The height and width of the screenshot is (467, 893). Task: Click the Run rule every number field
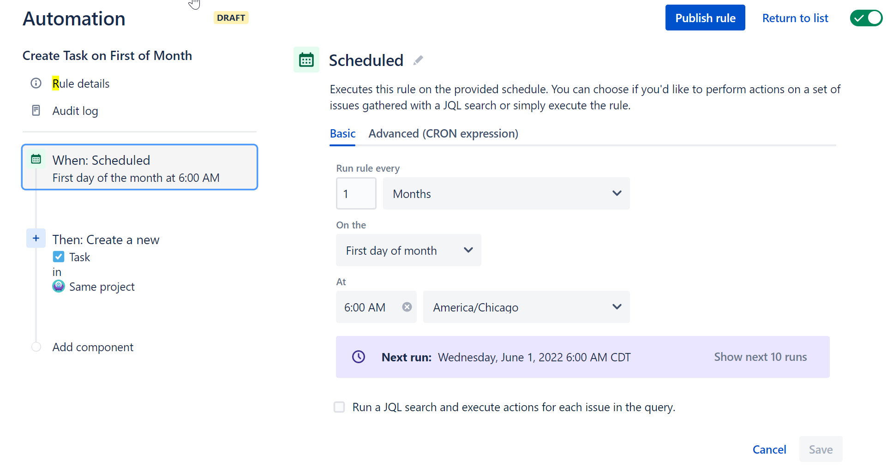point(356,193)
